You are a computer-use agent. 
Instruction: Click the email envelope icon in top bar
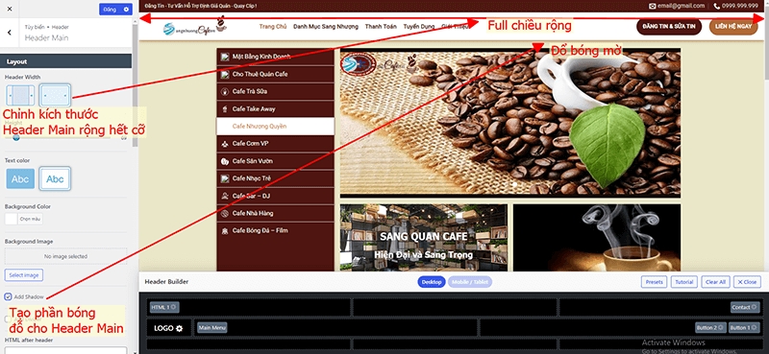click(652, 6)
